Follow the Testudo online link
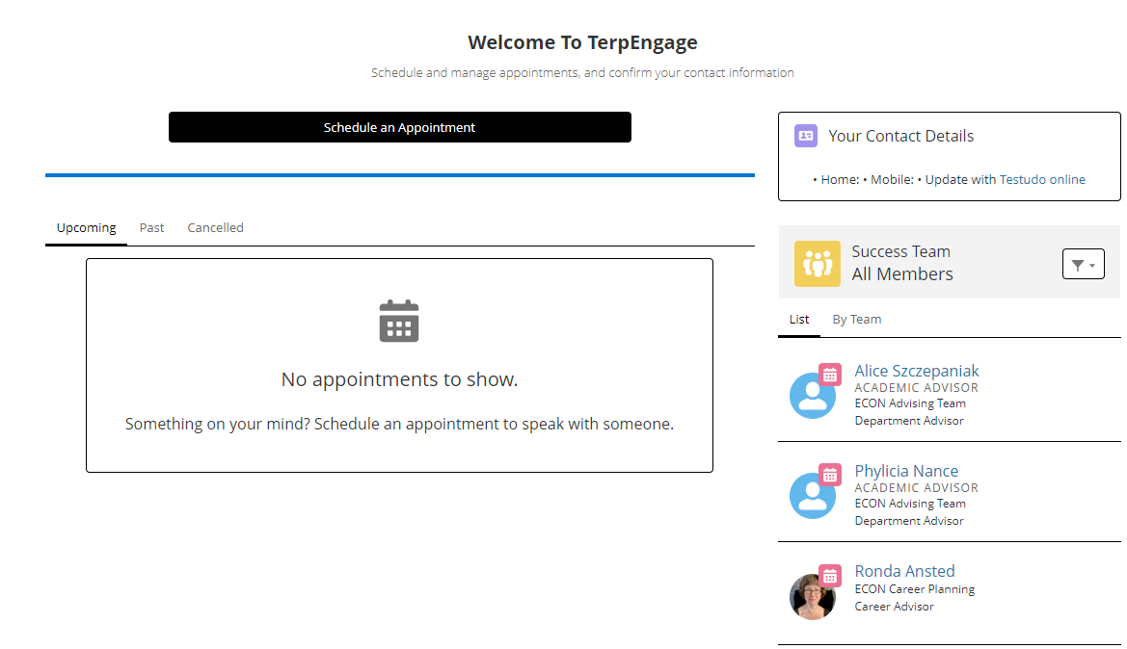1127x649 pixels. coord(1042,179)
